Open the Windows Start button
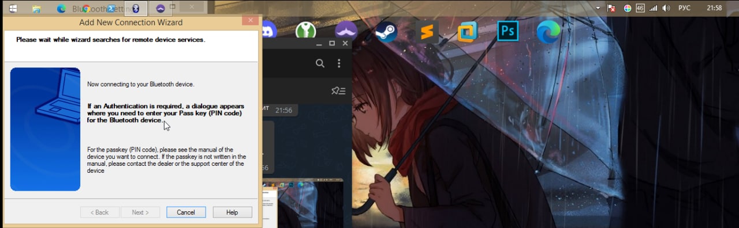 click(x=13, y=8)
